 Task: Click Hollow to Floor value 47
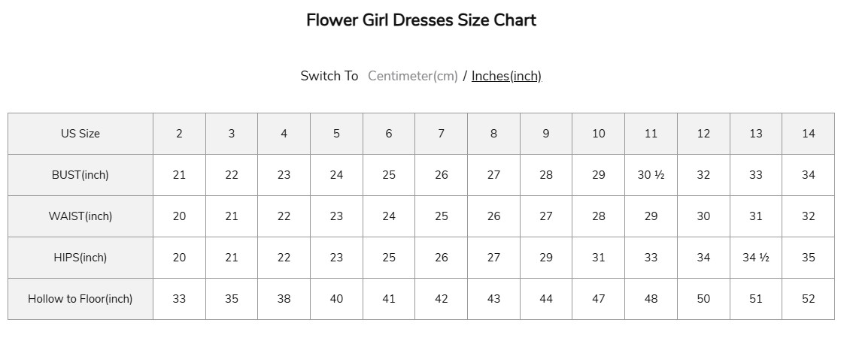[598, 299]
